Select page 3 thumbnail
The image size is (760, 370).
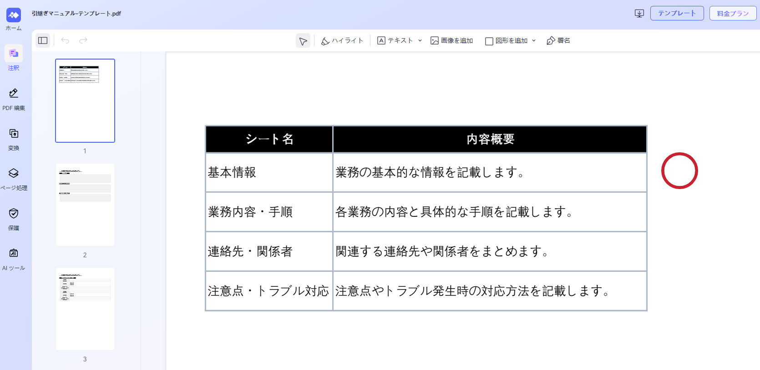(85, 309)
